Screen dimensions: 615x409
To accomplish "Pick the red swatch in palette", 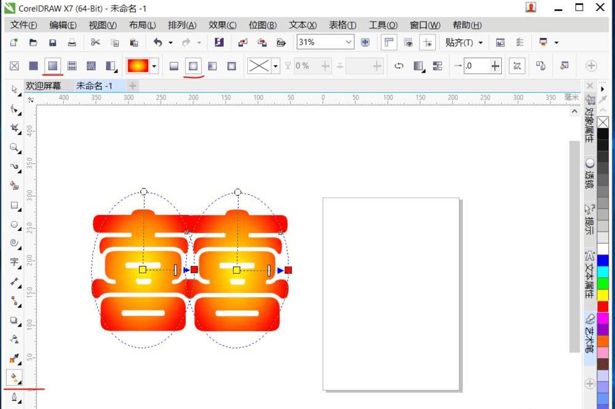I will (x=603, y=306).
